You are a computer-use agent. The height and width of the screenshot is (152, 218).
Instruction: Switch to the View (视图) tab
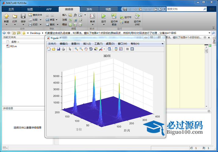(108, 9)
